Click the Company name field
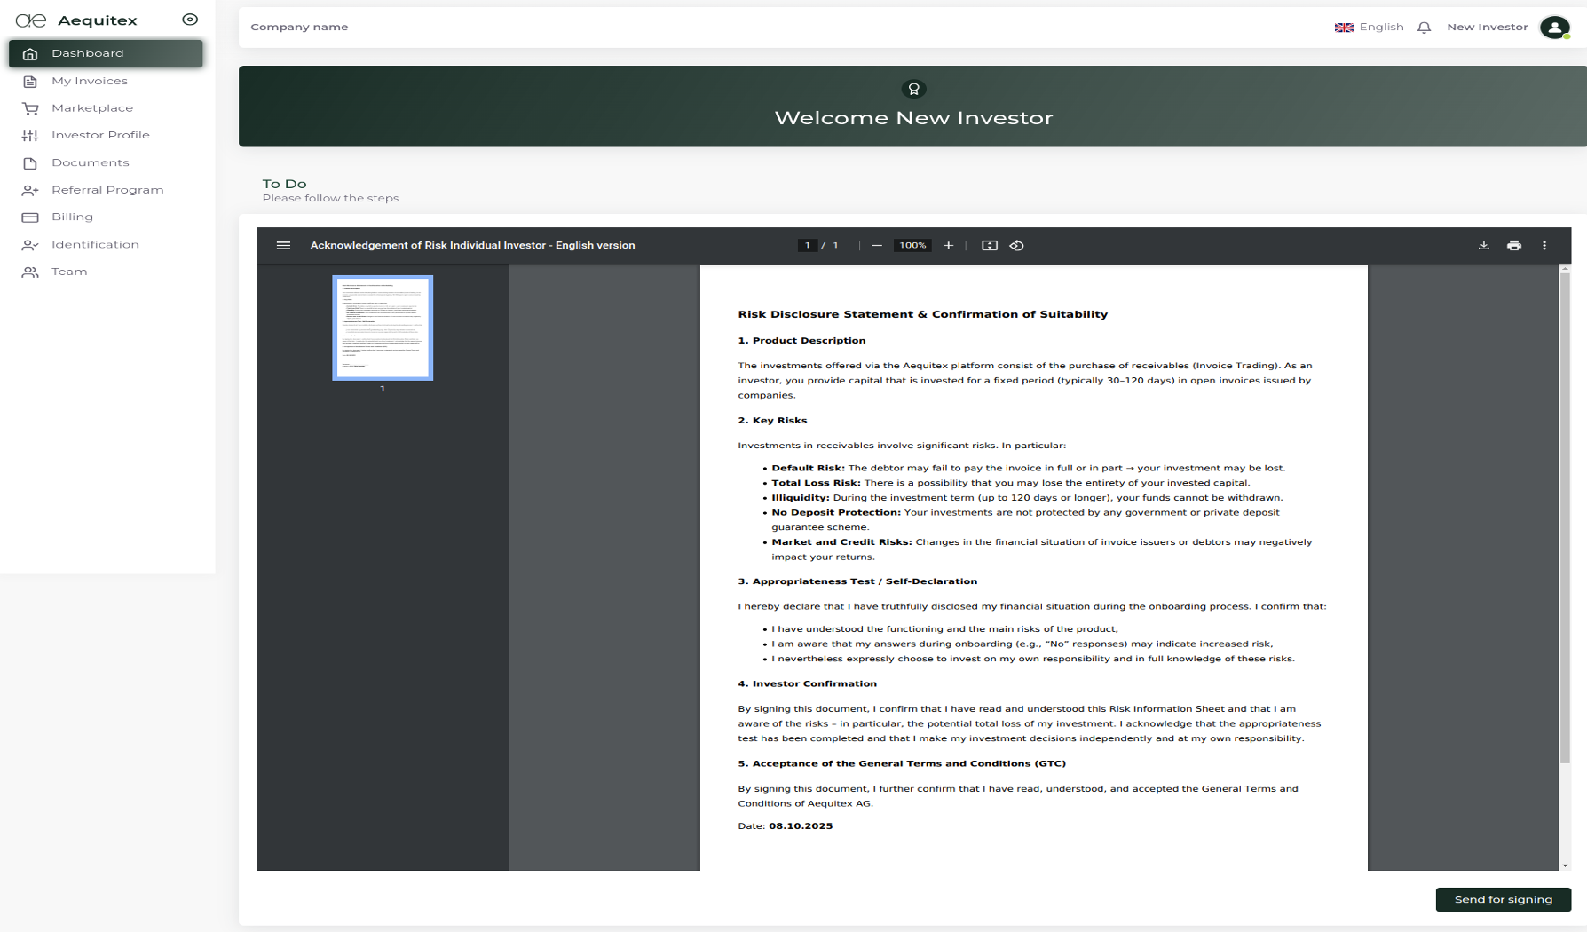 tap(299, 28)
